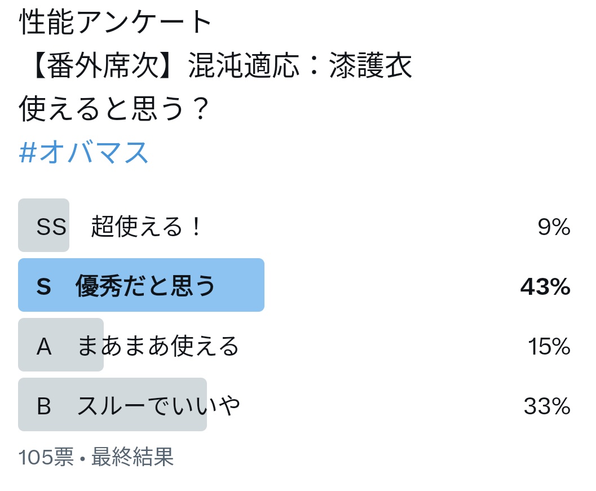Select the B スルーでいいや poll option
The height and width of the screenshot is (491, 596).
click(x=294, y=404)
